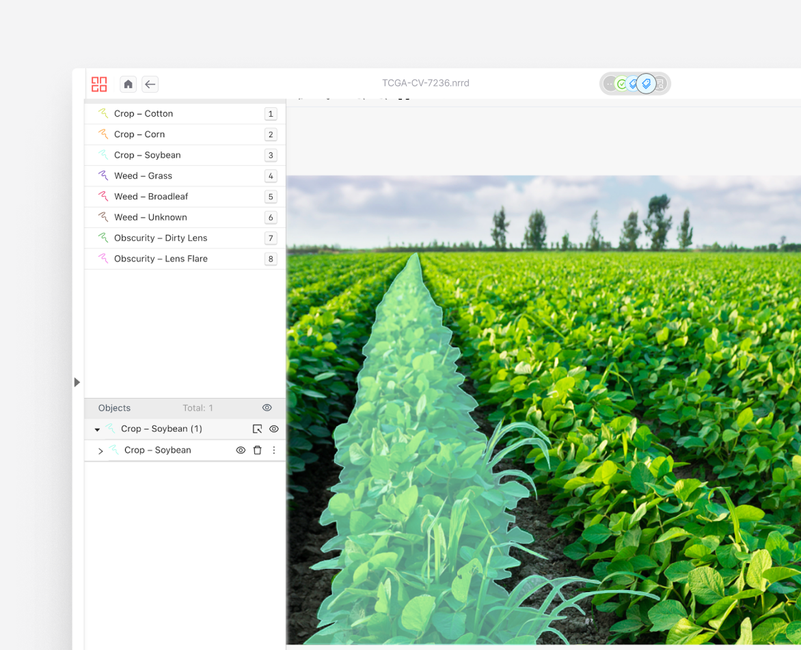Viewport: 801px width, 650px height.
Task: Choose the Obscurity – Lens Flare label
Action: (x=161, y=259)
